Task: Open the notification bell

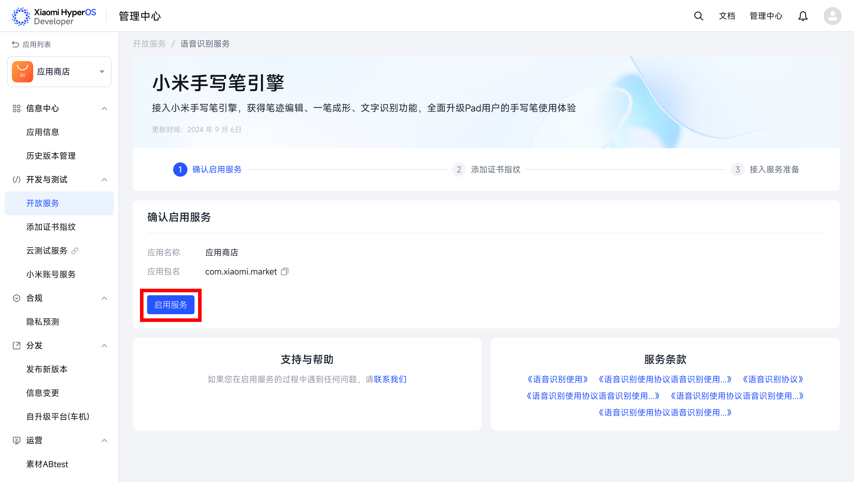Action: [803, 16]
